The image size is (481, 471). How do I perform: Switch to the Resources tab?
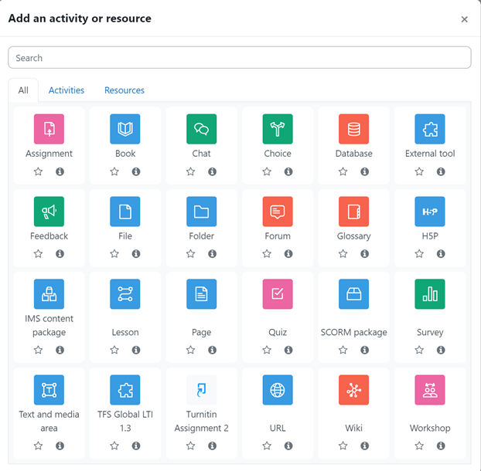pyautogui.click(x=125, y=90)
